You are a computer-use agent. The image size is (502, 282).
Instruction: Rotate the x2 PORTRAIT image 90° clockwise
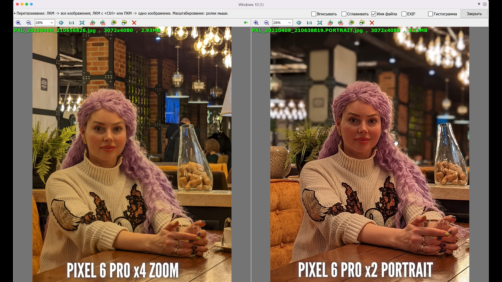pos(341,23)
